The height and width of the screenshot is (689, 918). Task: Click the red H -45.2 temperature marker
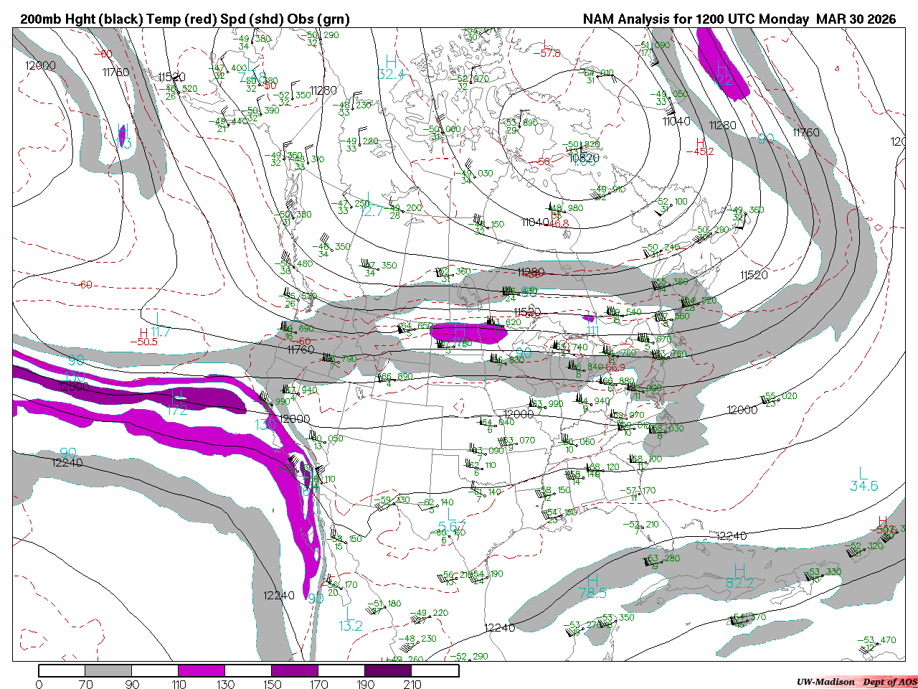pyautogui.click(x=700, y=147)
